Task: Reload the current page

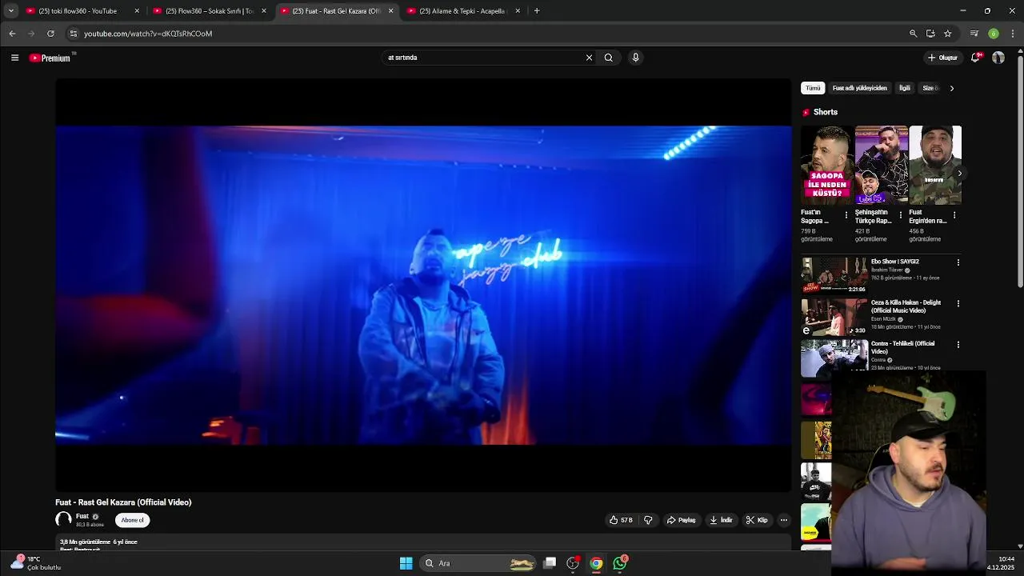Action: [x=50, y=34]
